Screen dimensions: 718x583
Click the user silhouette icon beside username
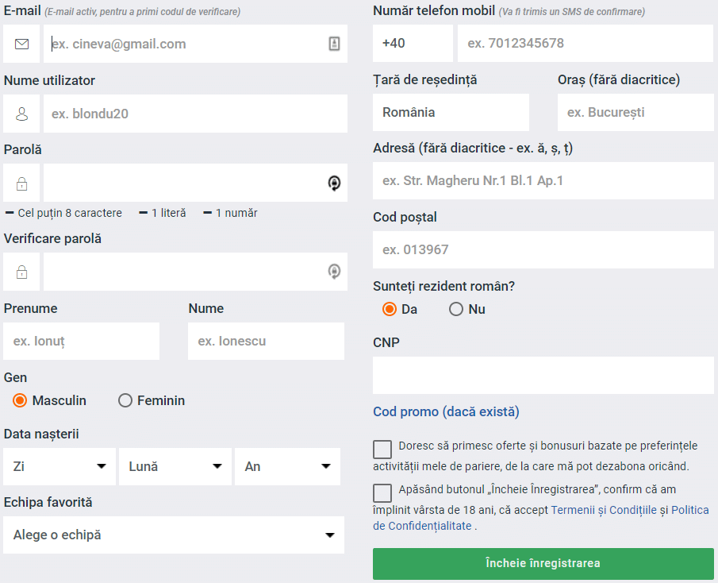coord(21,114)
